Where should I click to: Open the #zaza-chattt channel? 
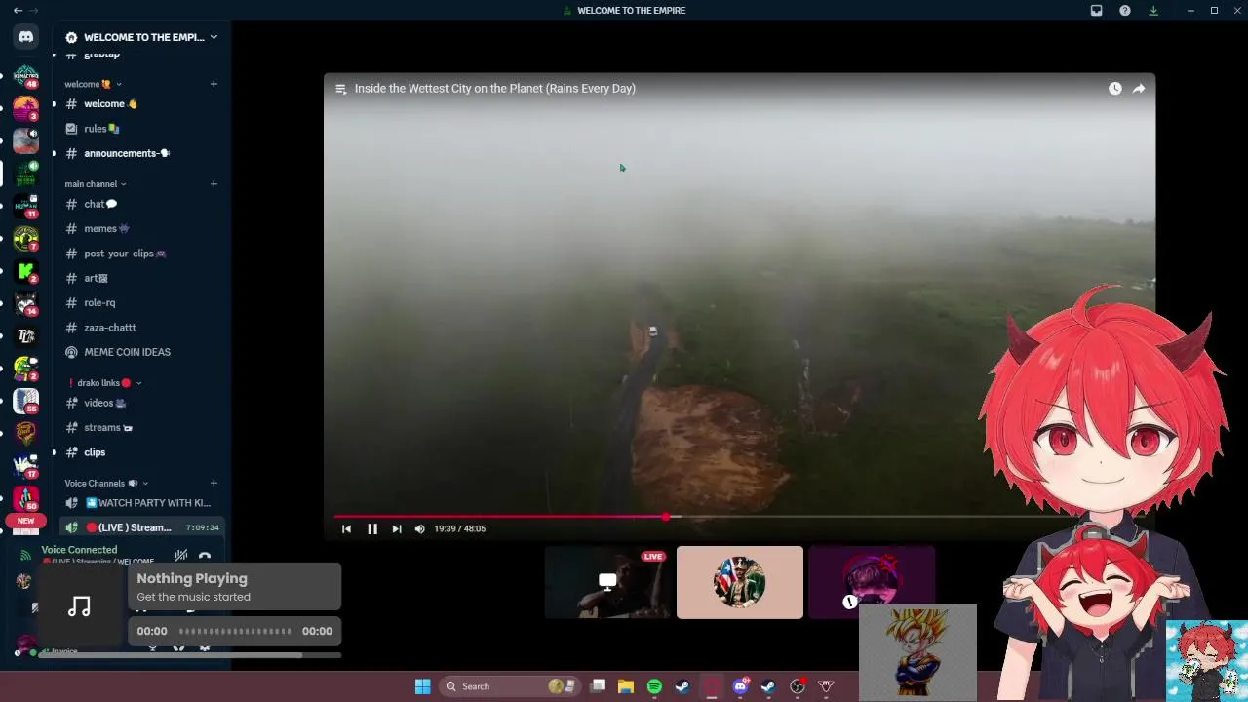coord(141,328)
